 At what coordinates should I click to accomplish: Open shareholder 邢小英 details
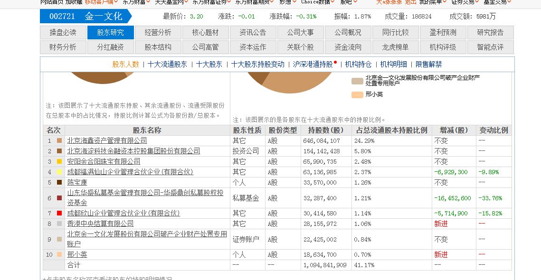77,255
